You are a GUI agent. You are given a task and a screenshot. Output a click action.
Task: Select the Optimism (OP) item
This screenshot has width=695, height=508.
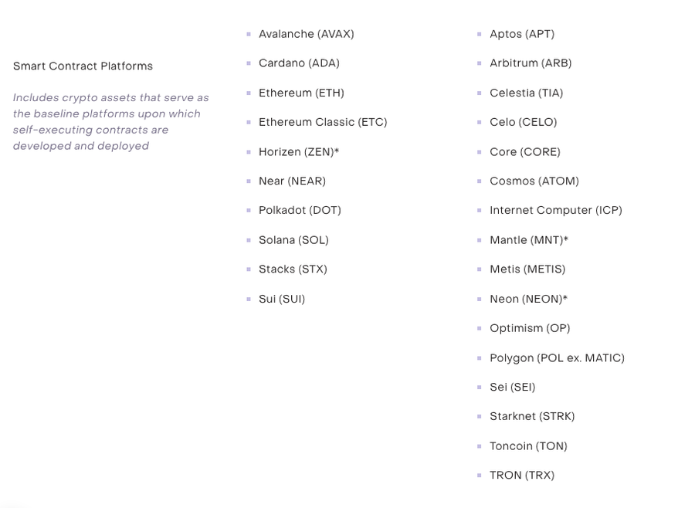click(x=530, y=328)
